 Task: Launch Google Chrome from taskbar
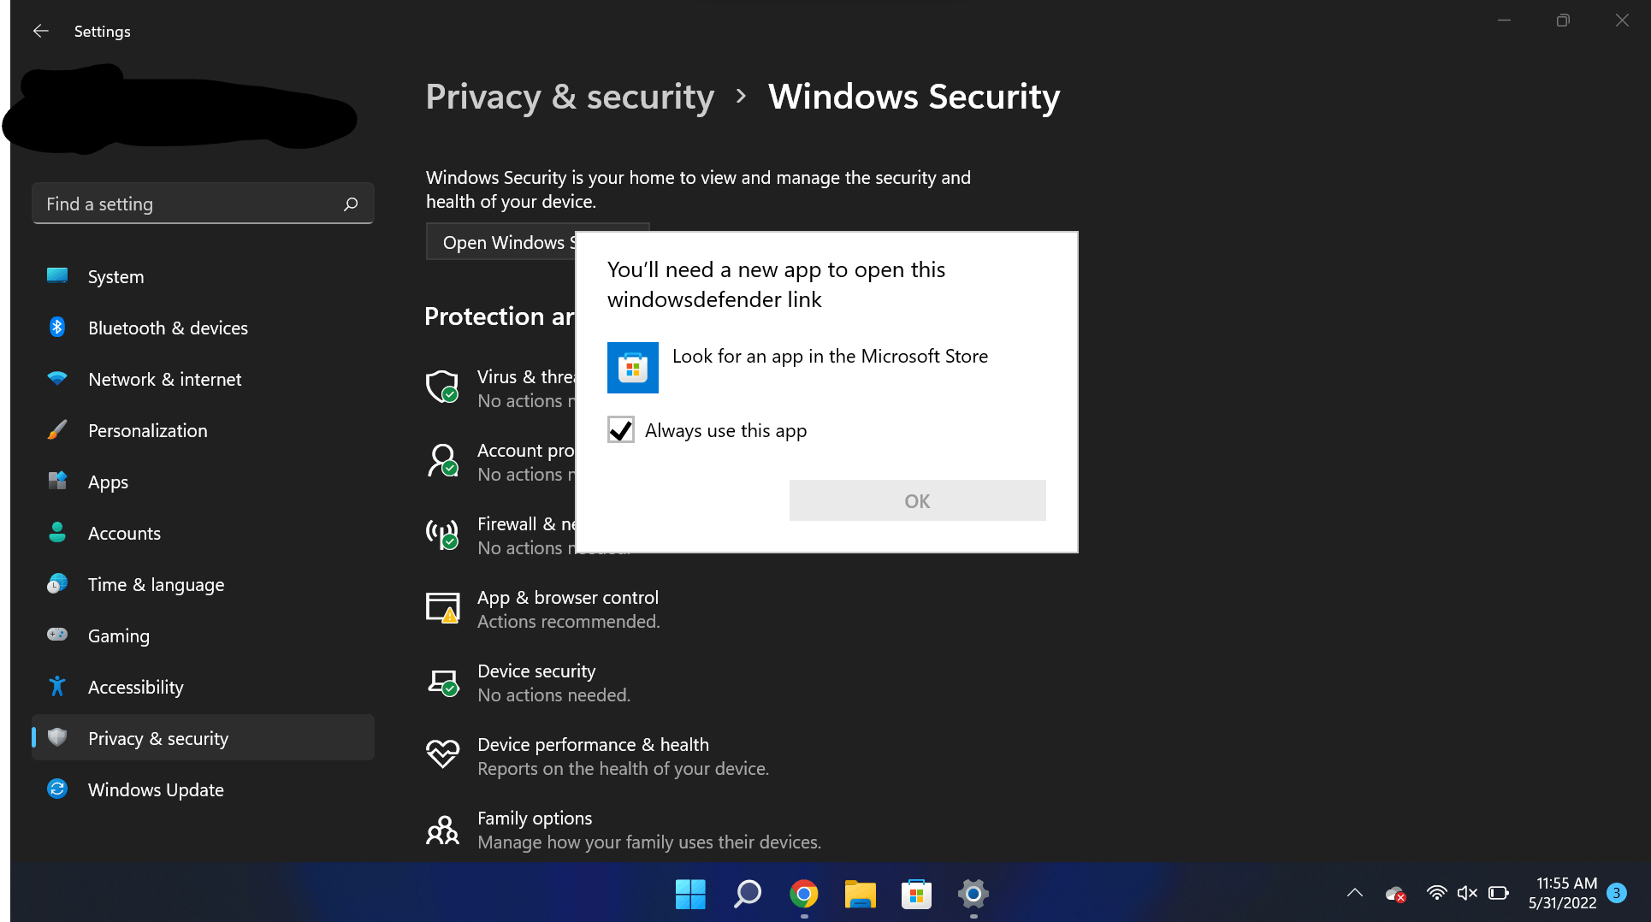(x=803, y=894)
